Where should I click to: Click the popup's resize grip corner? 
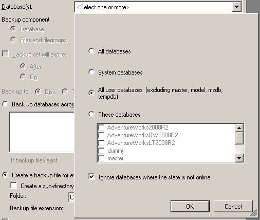click(x=254, y=213)
